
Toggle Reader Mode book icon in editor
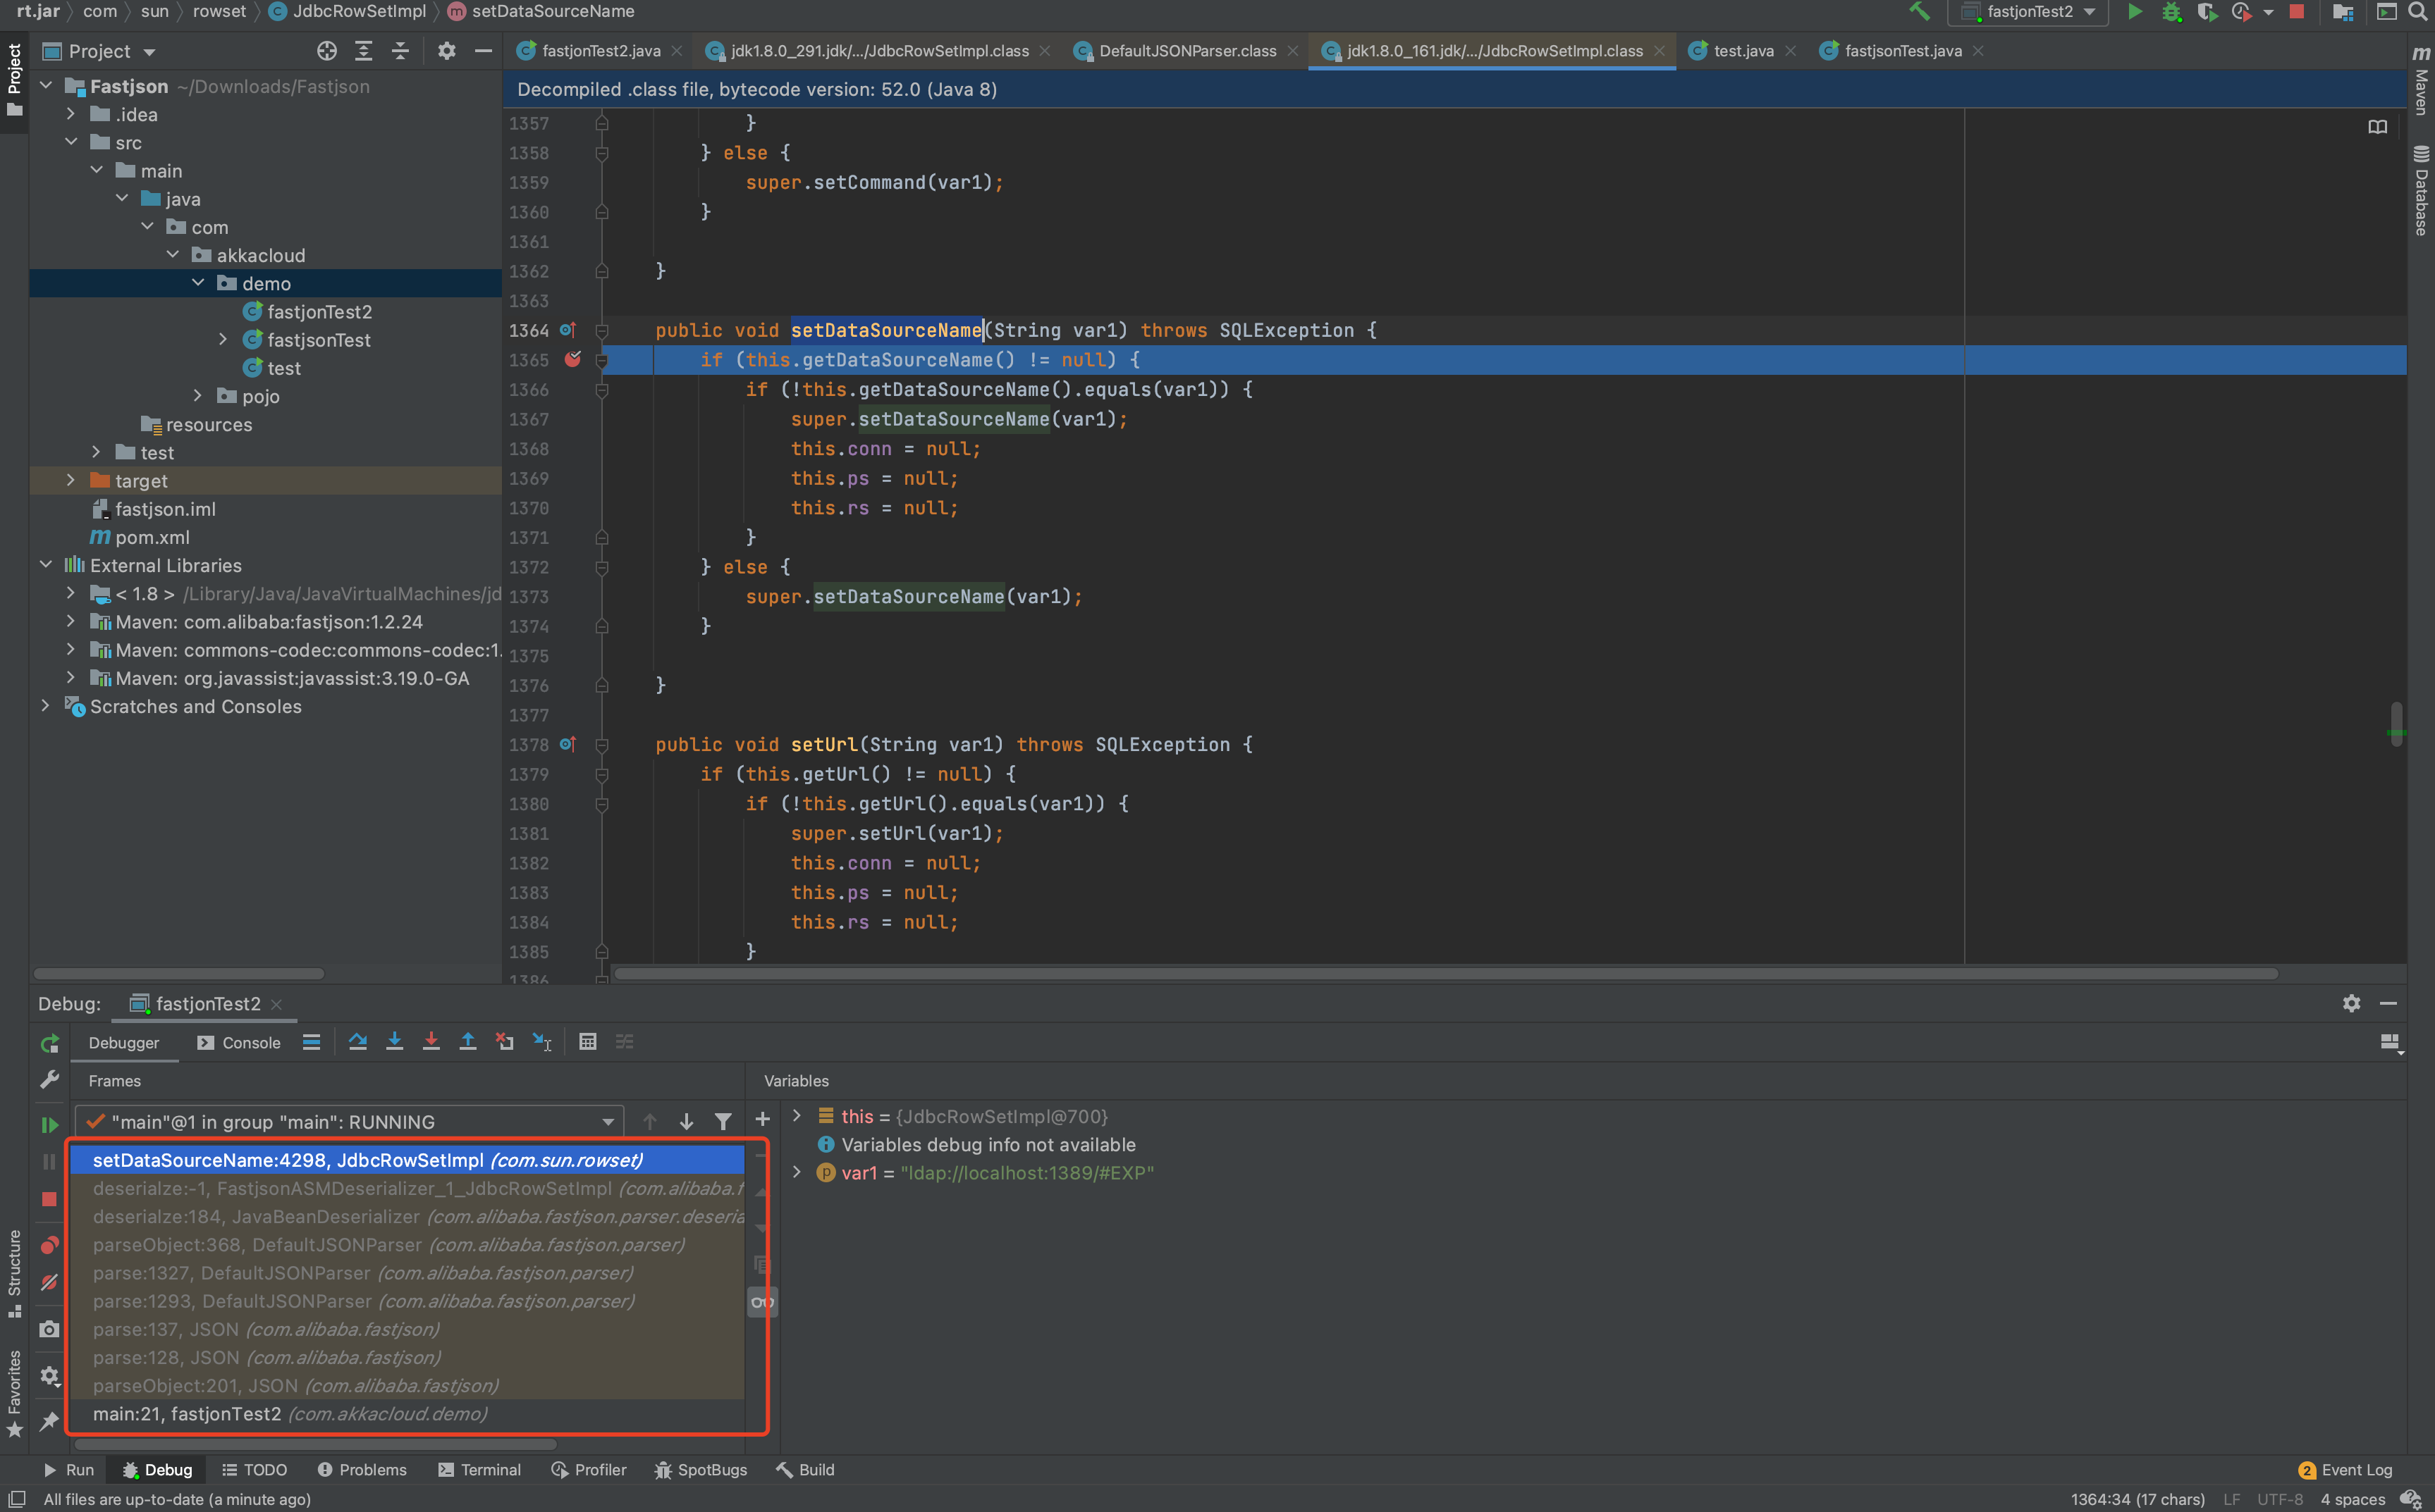(2377, 127)
